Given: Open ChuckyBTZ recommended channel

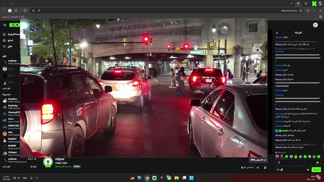Looking at the screenshot, I should pos(11,113).
